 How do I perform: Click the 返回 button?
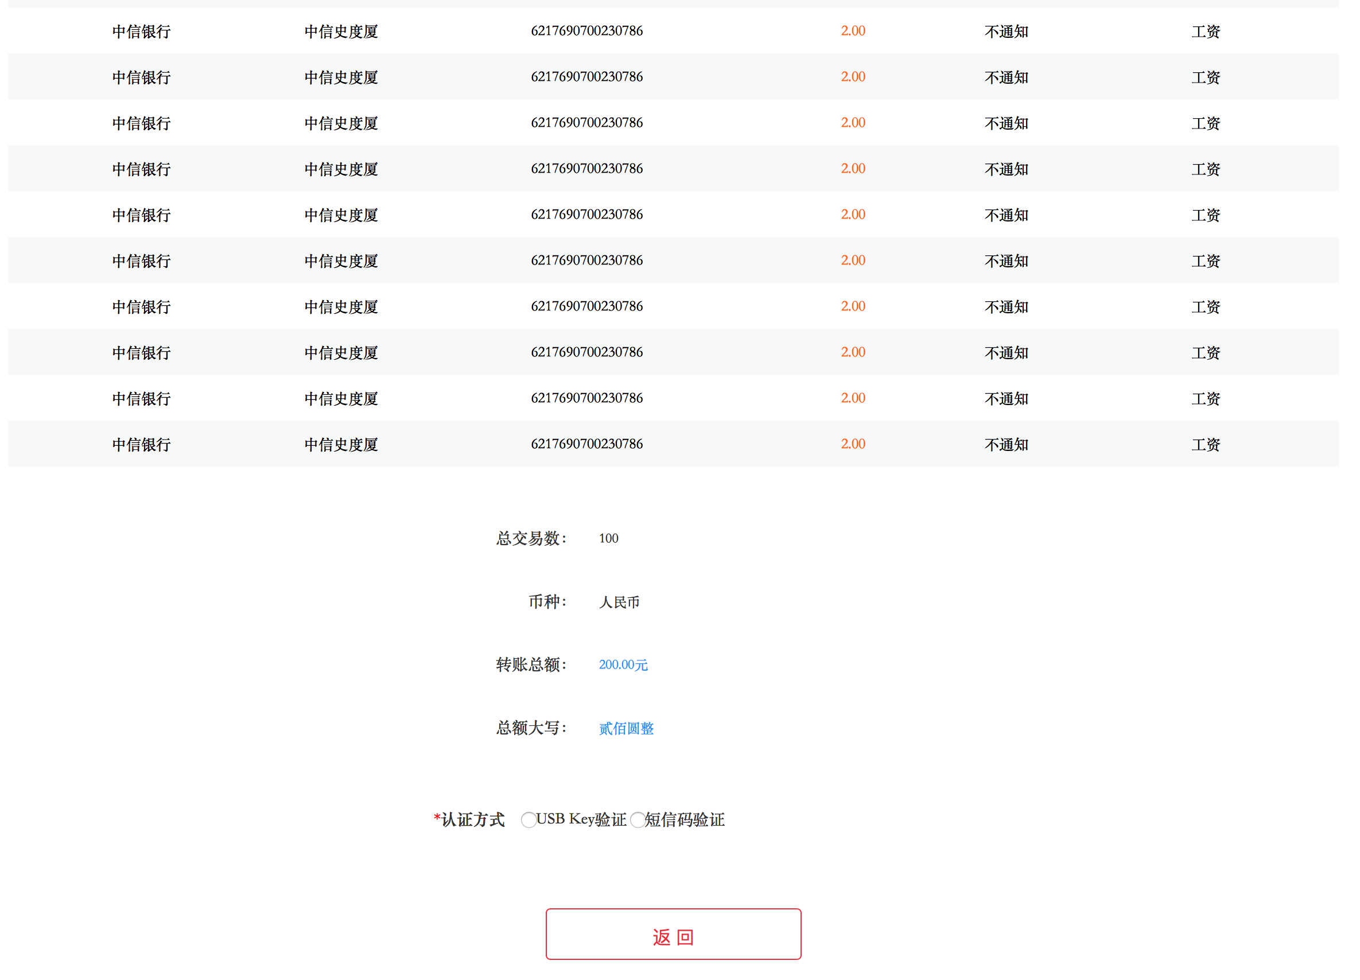(x=673, y=934)
